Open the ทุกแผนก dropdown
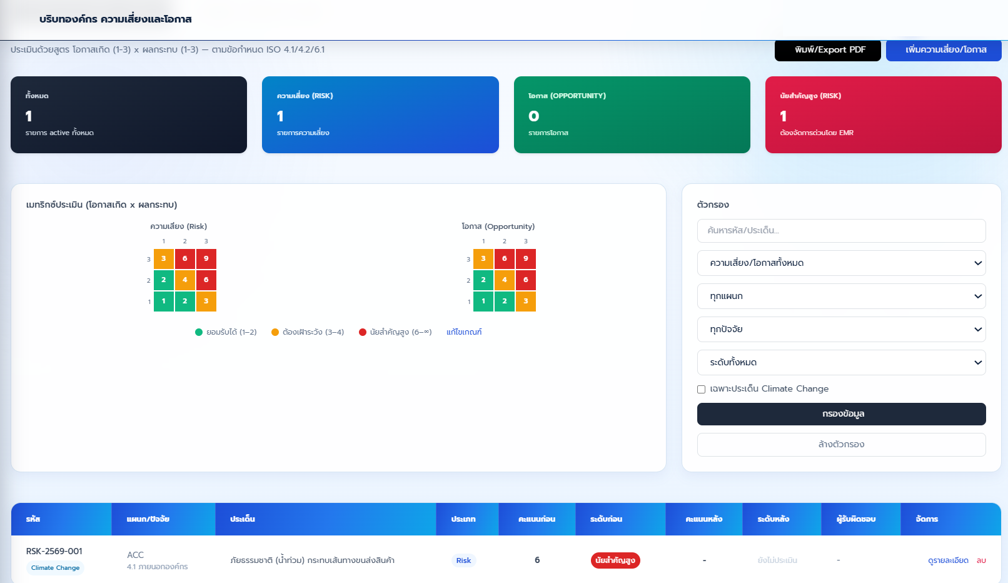Image resolution: width=1008 pixels, height=583 pixels. click(842, 297)
